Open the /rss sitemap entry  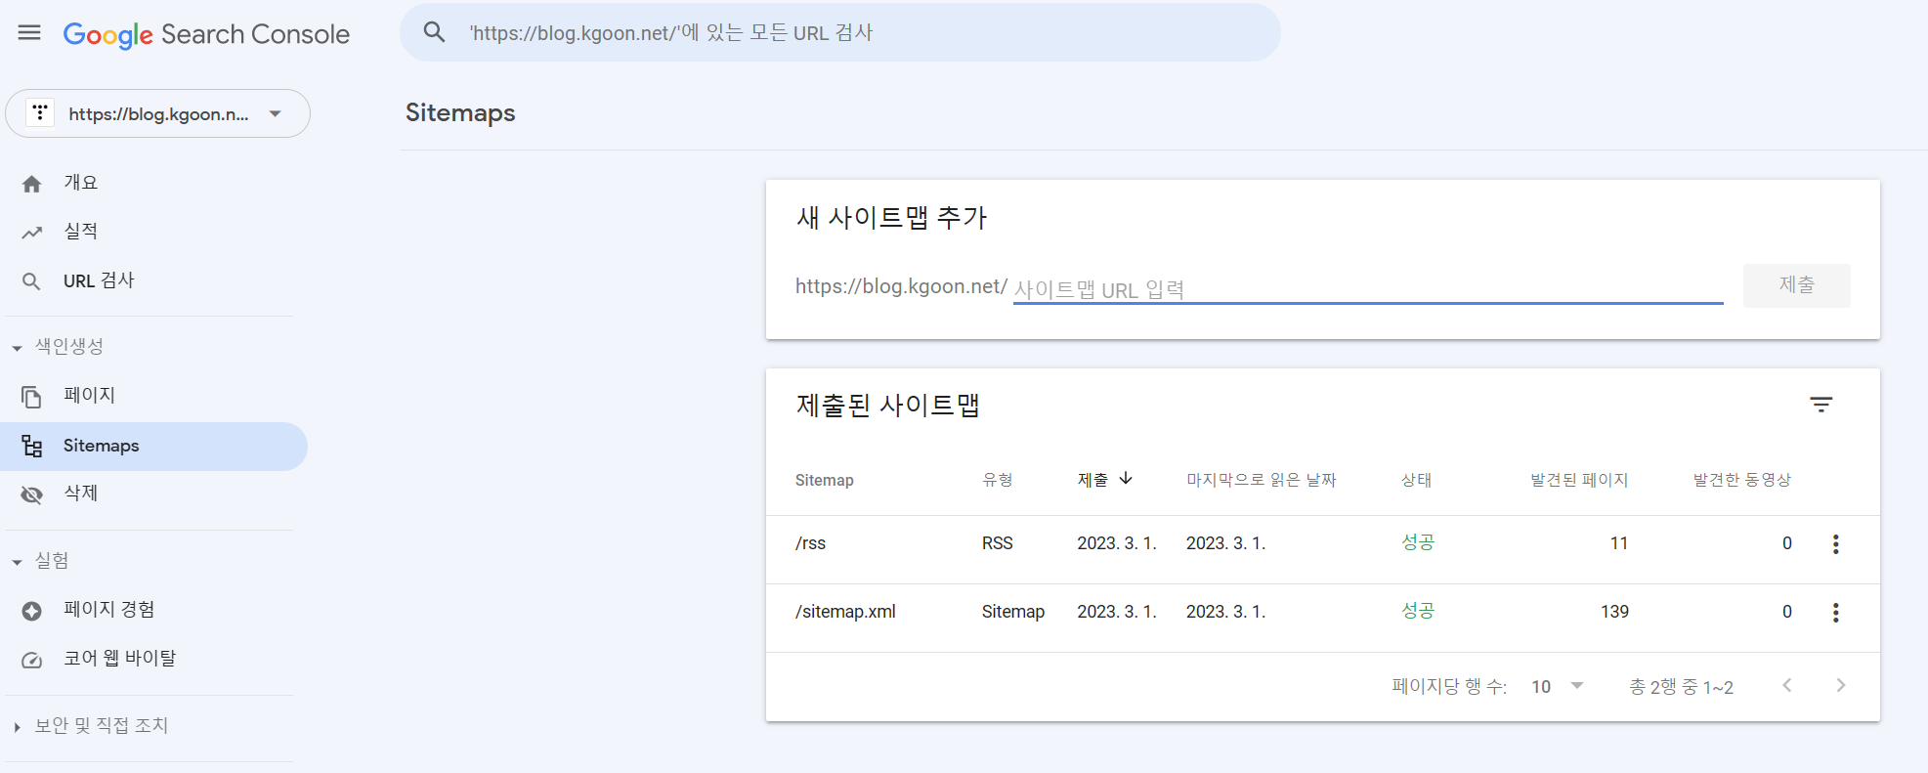(x=811, y=543)
